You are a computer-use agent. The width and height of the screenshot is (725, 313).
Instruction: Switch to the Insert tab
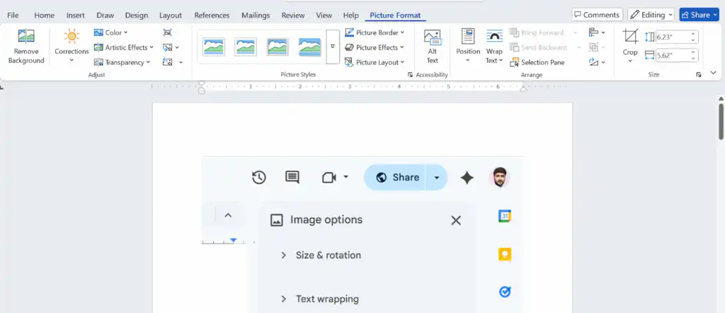click(75, 16)
